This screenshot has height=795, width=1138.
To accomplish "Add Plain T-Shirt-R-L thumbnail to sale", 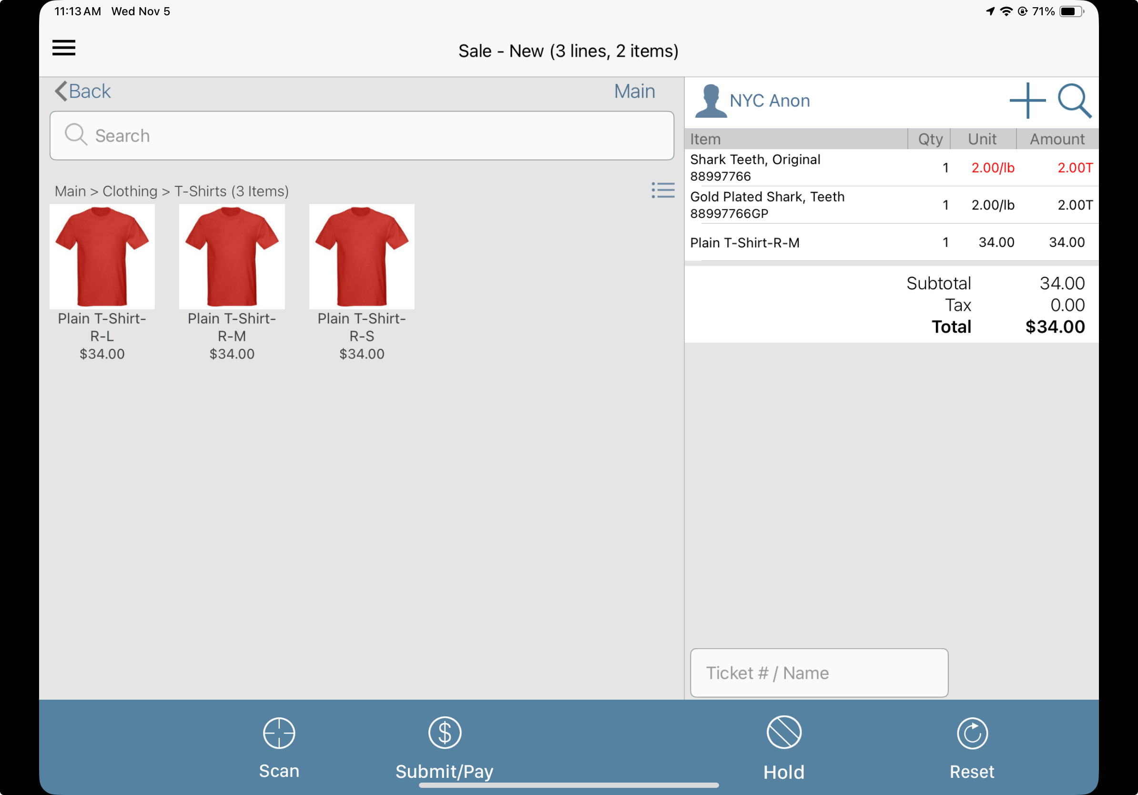I will pyautogui.click(x=102, y=257).
